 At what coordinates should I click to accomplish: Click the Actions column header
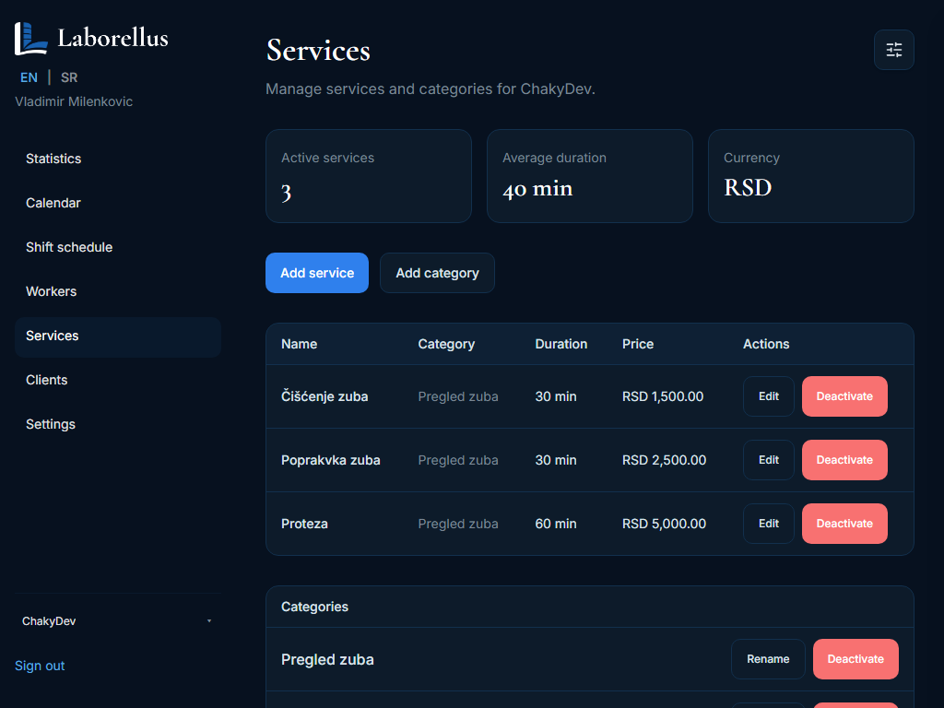(766, 345)
